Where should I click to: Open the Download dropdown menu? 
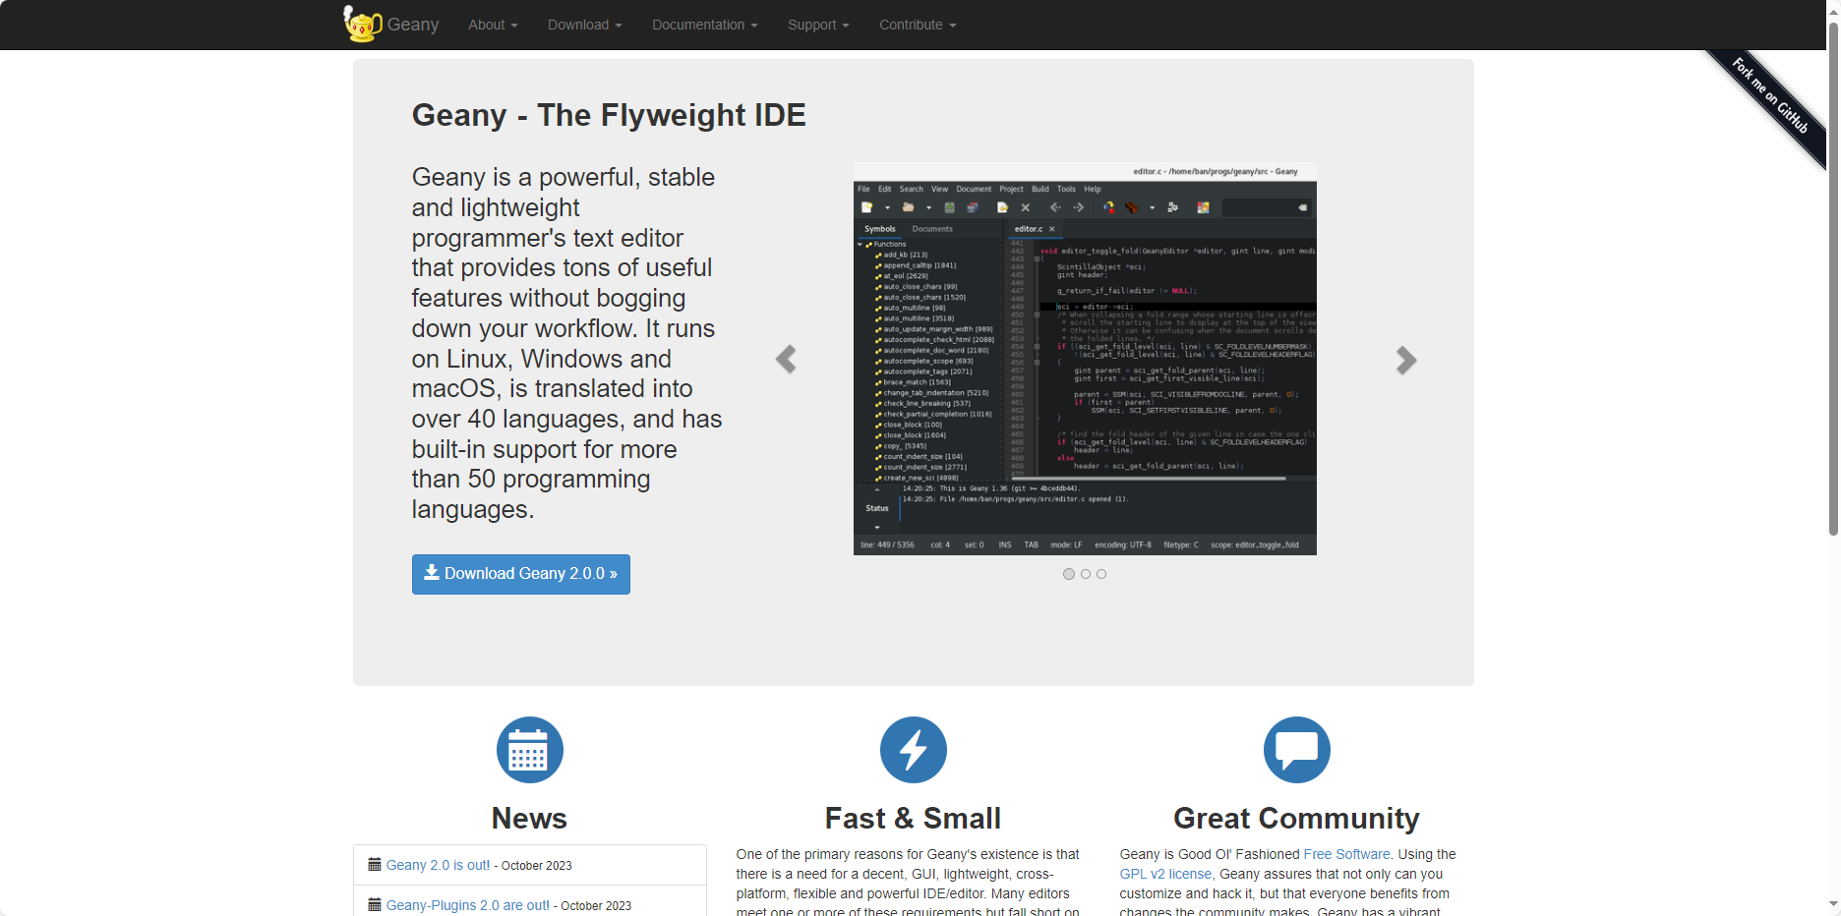585,25
